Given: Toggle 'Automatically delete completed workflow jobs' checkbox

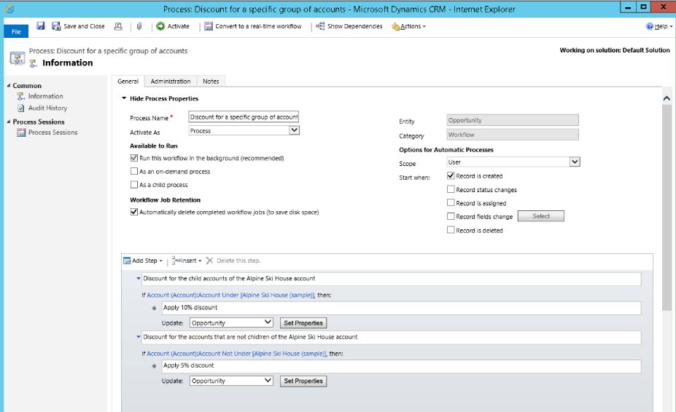Looking at the screenshot, I should [133, 213].
